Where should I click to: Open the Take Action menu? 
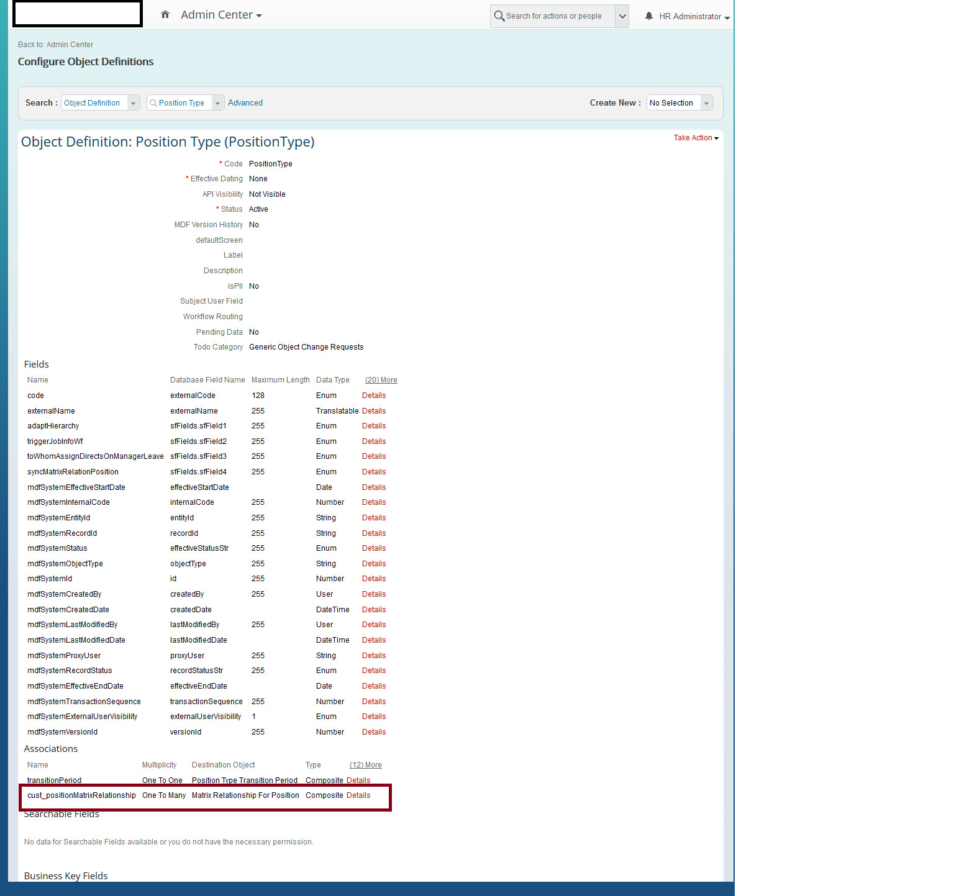pos(696,138)
